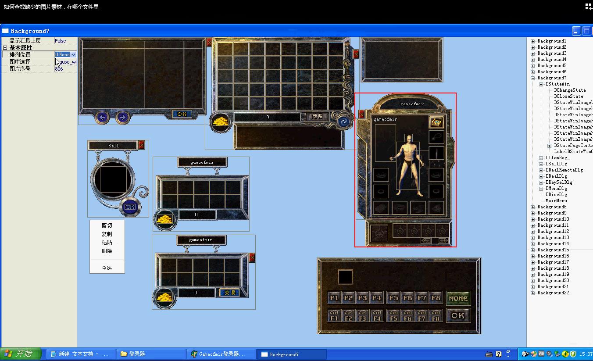The width and height of the screenshot is (593, 361).
Task: Choose 删除 from the context menu
Action: 107,251
